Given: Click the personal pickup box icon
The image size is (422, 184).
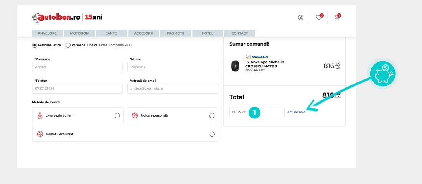Looking at the screenshot, I should point(135,115).
